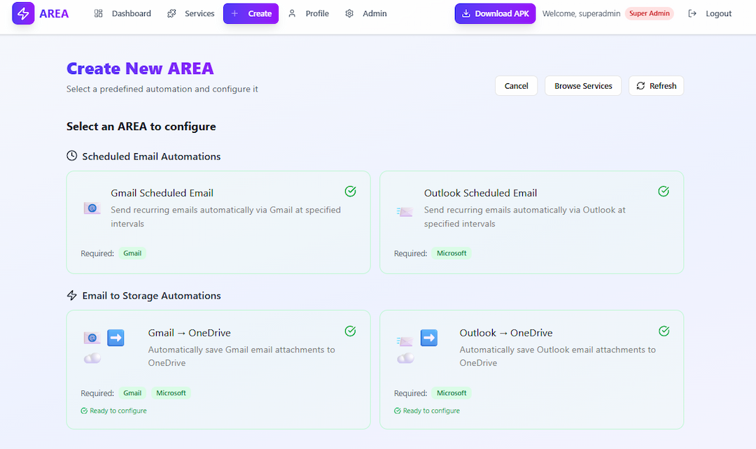The width and height of the screenshot is (756, 449).
Task: Toggle the checkmark on Outlook → OneDrive card
Action: pos(664,331)
